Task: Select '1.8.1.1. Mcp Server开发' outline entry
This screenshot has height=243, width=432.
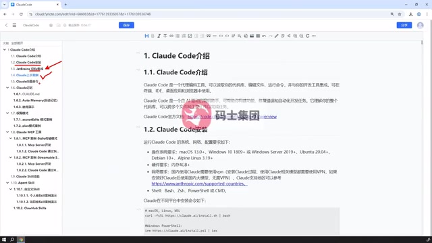Action: pyautogui.click(x=34, y=144)
